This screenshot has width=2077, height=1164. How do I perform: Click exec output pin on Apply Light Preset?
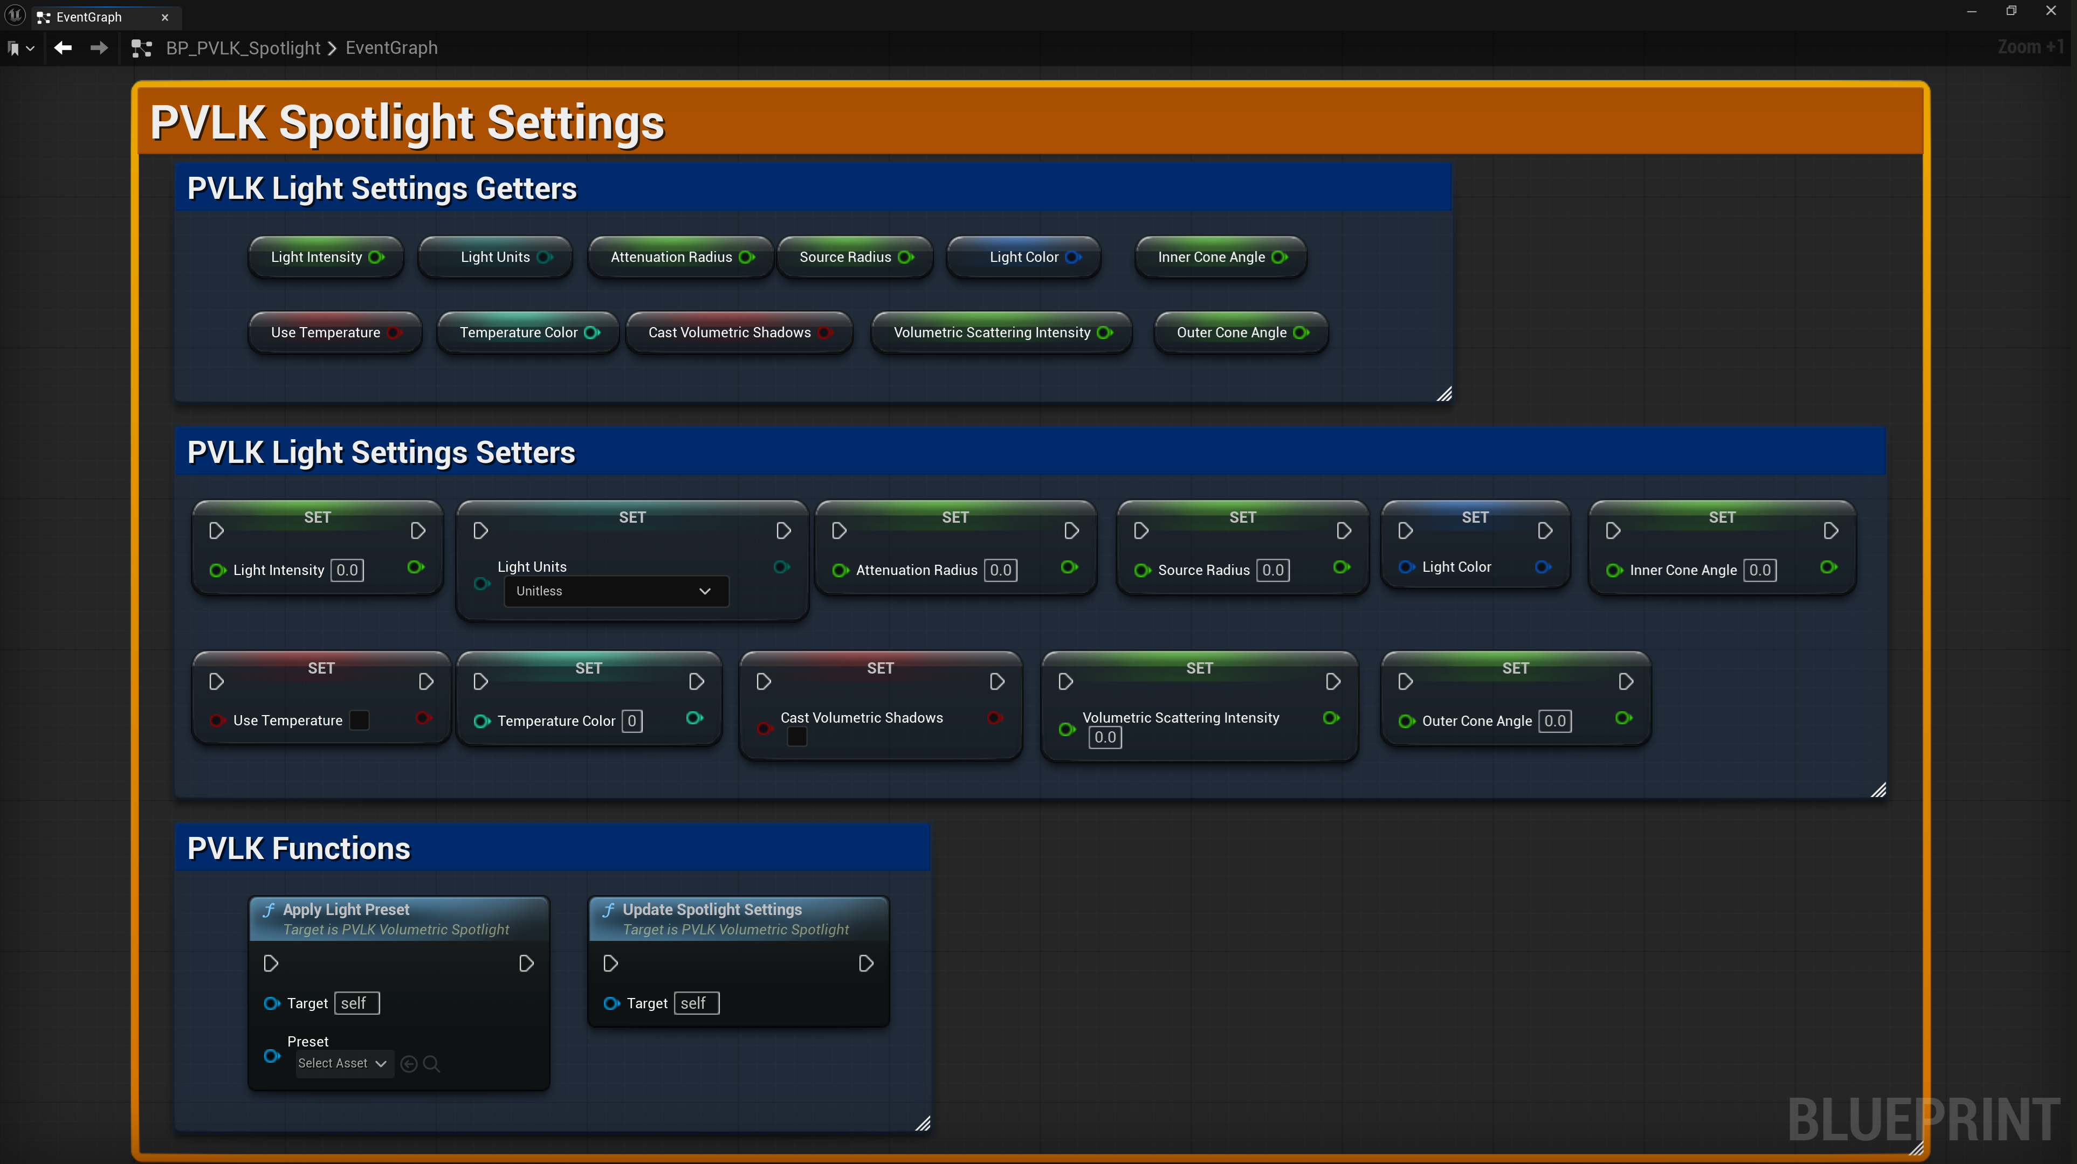point(526,964)
